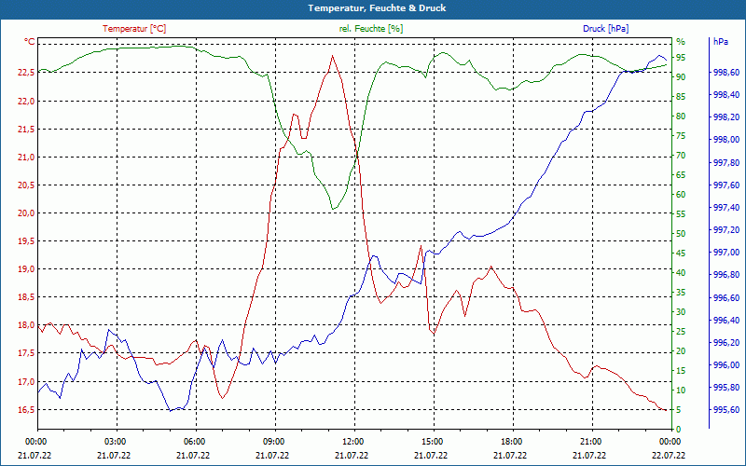Click the 70 humidity axis tick
The width and height of the screenshot is (746, 466).
point(681,156)
